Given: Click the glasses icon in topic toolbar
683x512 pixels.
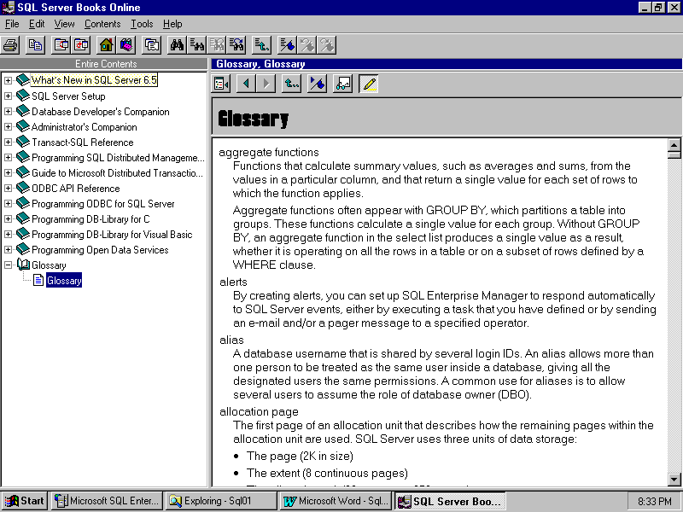Looking at the screenshot, I should pos(343,84).
